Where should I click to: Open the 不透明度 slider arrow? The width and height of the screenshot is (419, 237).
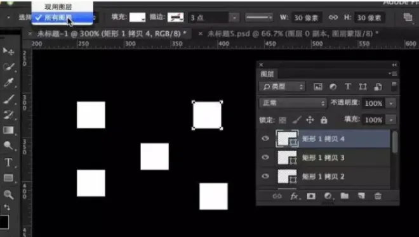[x=391, y=103]
